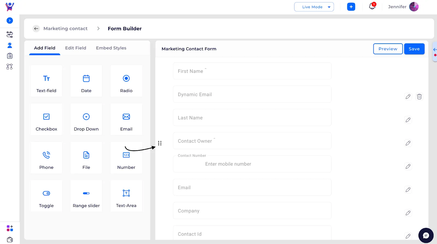The width and height of the screenshot is (437, 244).
Task: Delete the Dynamic Email field
Action: coord(419,97)
